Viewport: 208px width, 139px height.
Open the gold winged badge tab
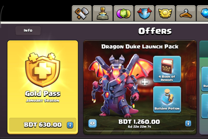[165, 13]
